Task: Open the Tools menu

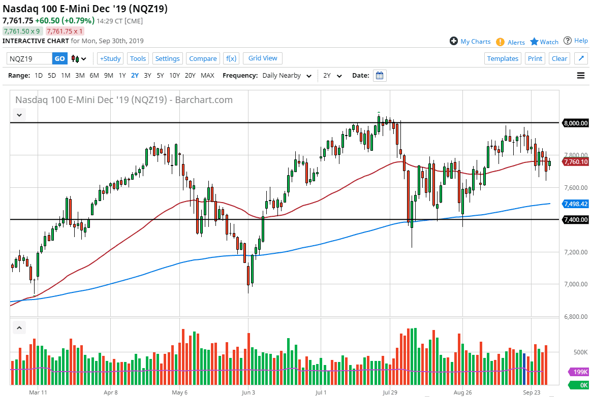Action: coord(138,58)
